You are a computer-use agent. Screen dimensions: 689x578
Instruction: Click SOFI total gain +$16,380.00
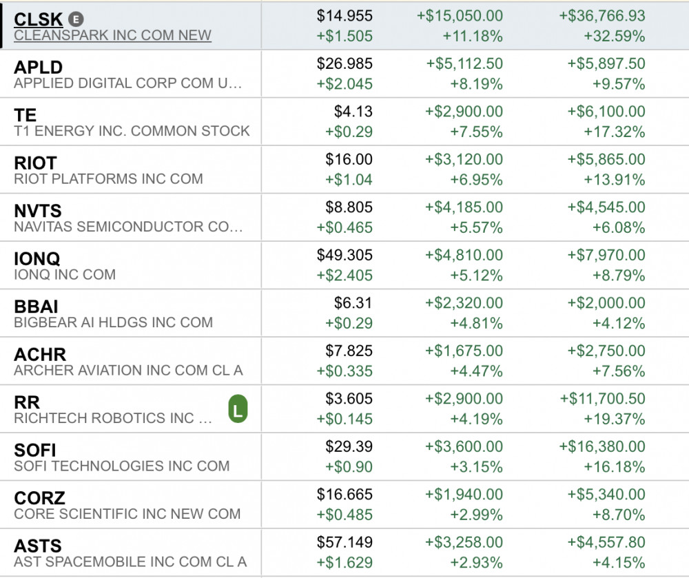coord(606,447)
